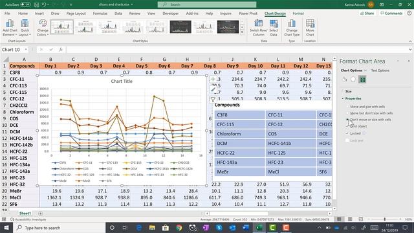
Task: Open the Undo history dropdown arrow
Action: click(49, 5)
